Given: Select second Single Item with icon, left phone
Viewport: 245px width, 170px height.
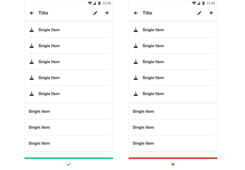Looking at the screenshot, I should (69, 46).
